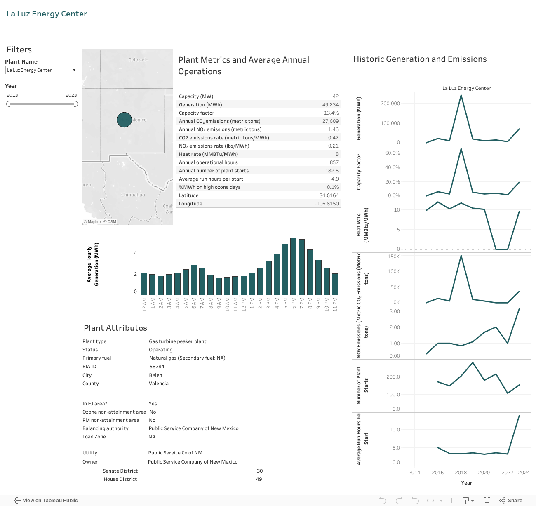Click the Historic Generation and Emissions heading
Image resolution: width=536 pixels, height=506 pixels.
(420, 59)
